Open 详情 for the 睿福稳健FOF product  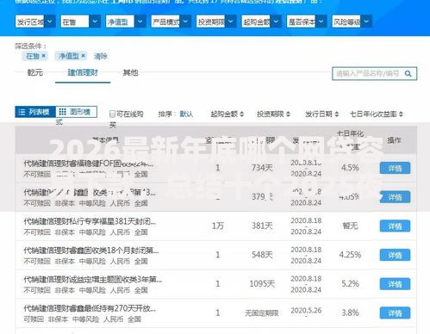[x=395, y=168]
